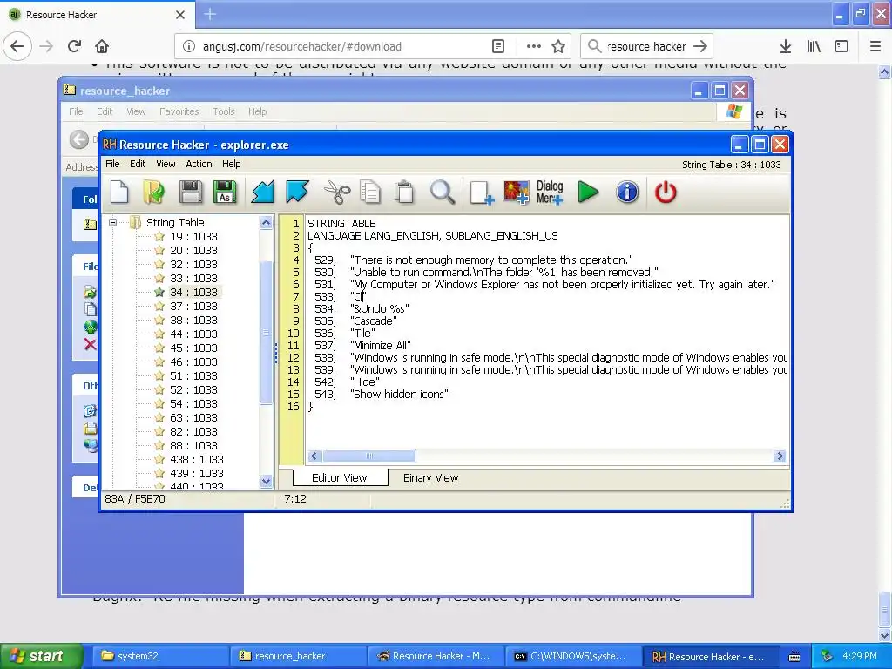Click the tree panel scroll-up arrow
892x669 pixels.
[x=267, y=222]
